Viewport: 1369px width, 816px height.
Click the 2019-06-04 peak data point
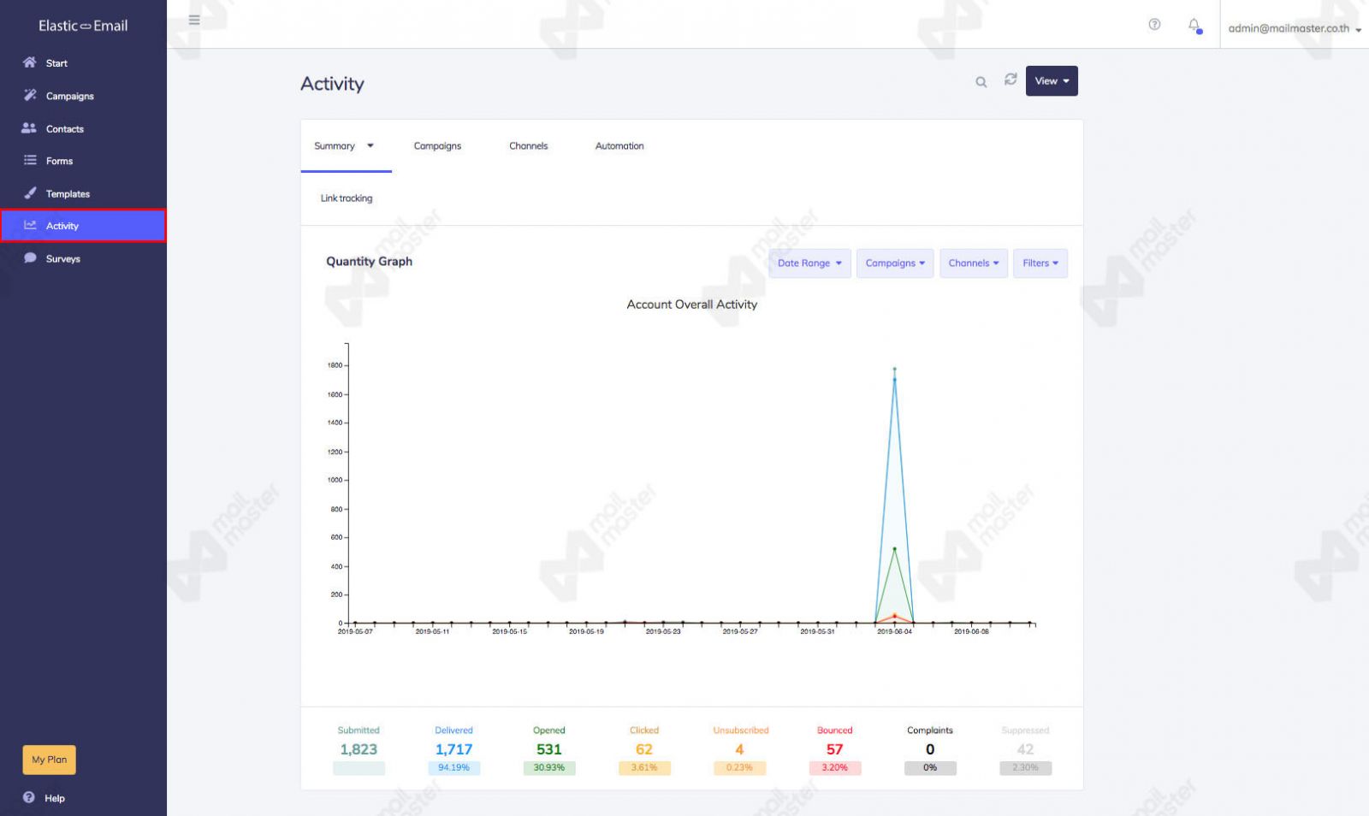click(x=895, y=370)
